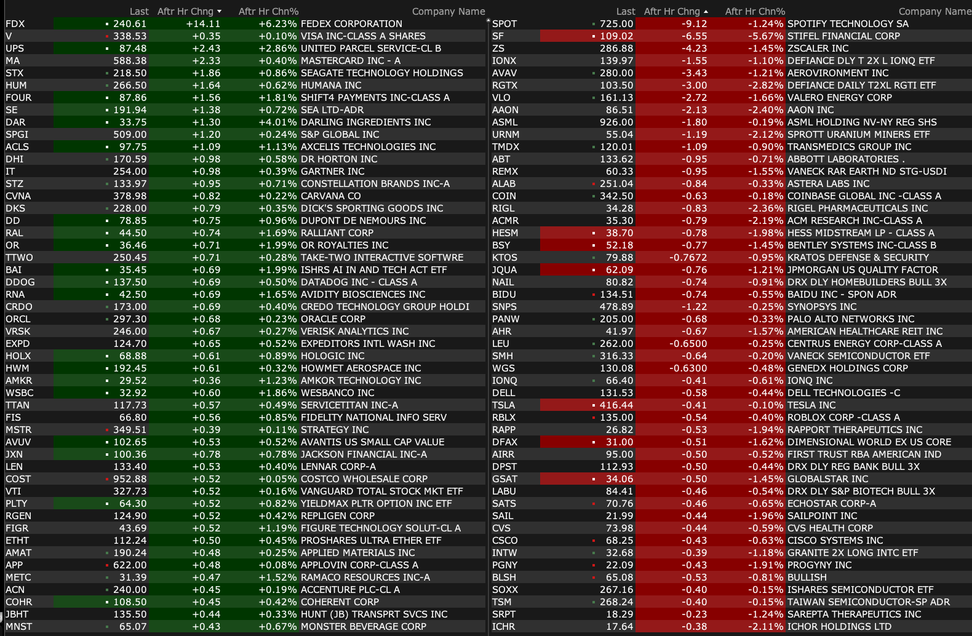Image resolution: width=972 pixels, height=636 pixels.
Task: Click the COIN ticker symbol
Action: tap(504, 196)
